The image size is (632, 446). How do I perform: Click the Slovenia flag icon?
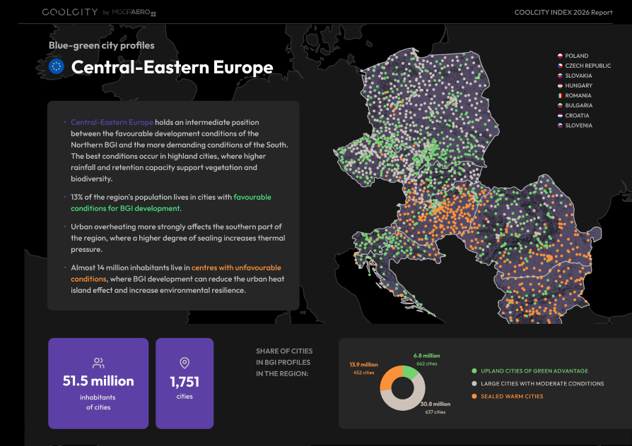coord(560,126)
